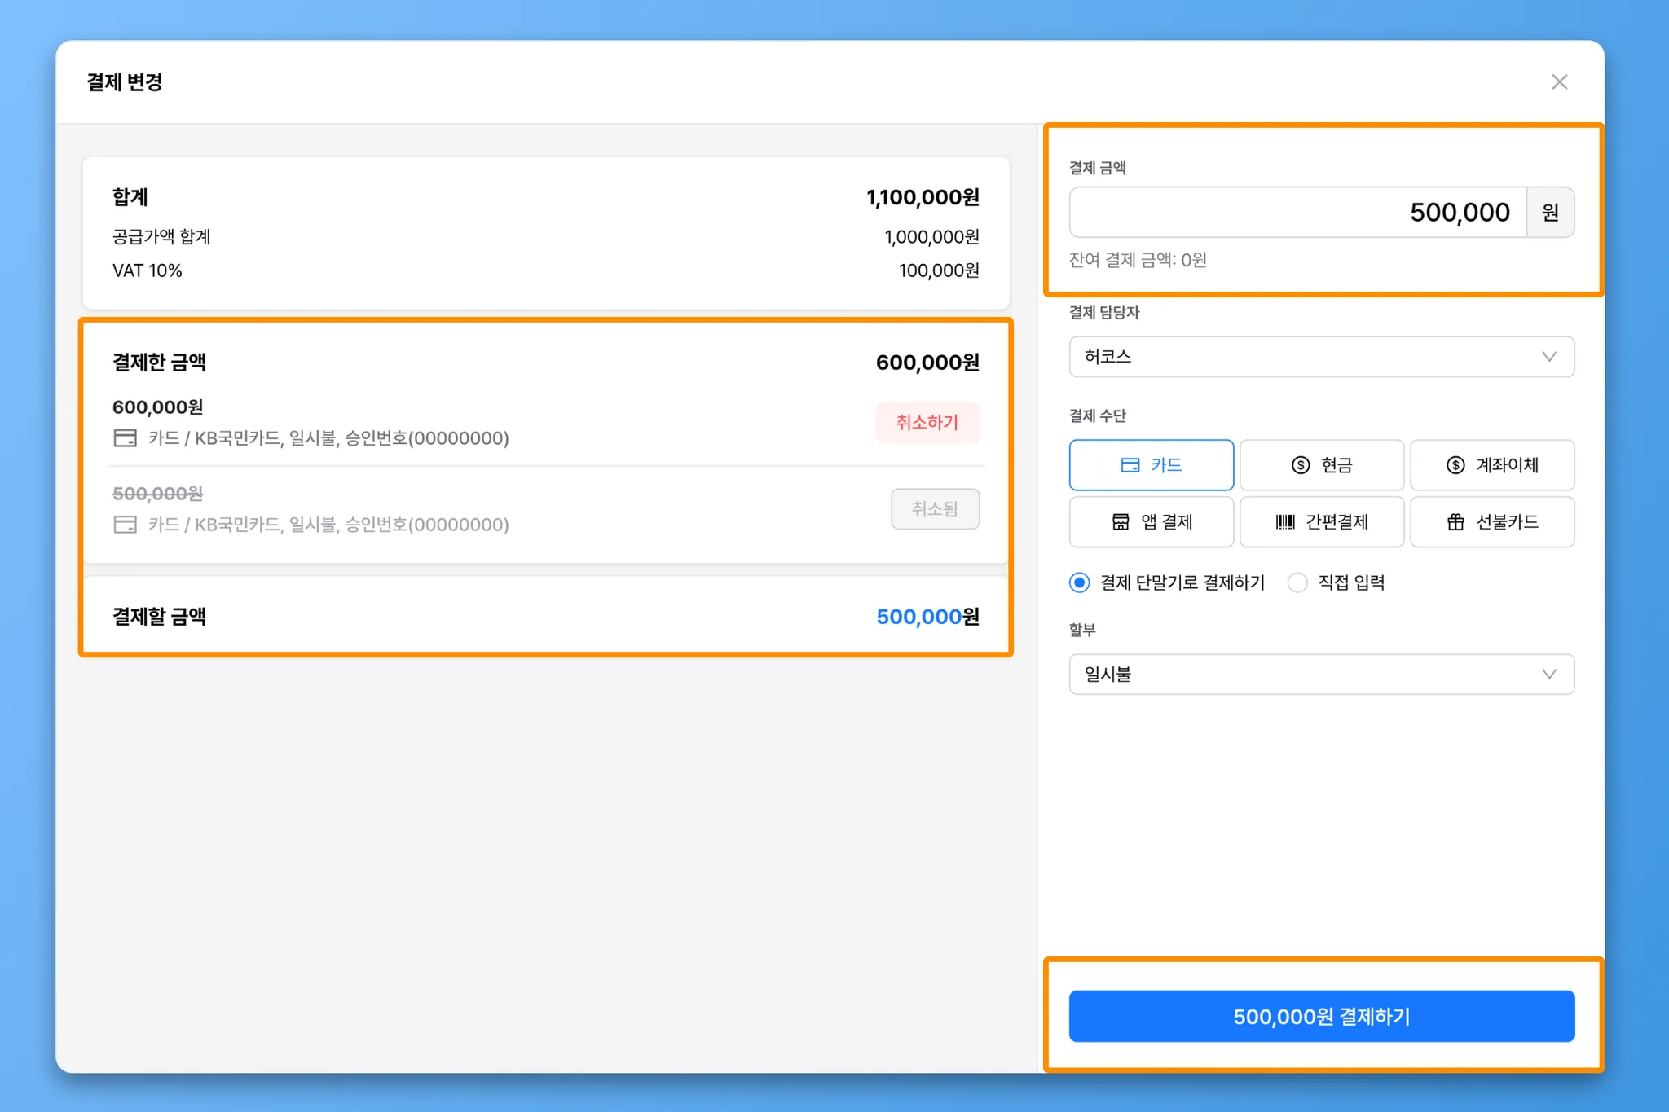The height and width of the screenshot is (1112, 1669).
Task: Expand installment list via 일시불 chevron arrow
Action: pyautogui.click(x=1548, y=675)
